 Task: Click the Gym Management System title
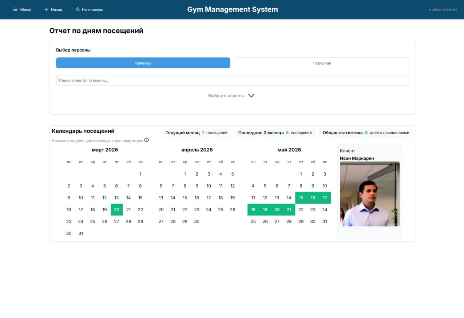coord(233,9)
